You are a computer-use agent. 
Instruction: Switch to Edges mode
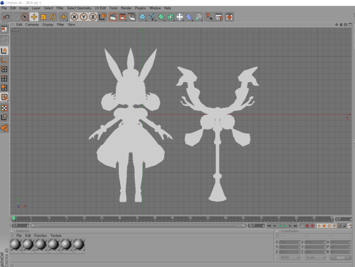click(x=4, y=78)
